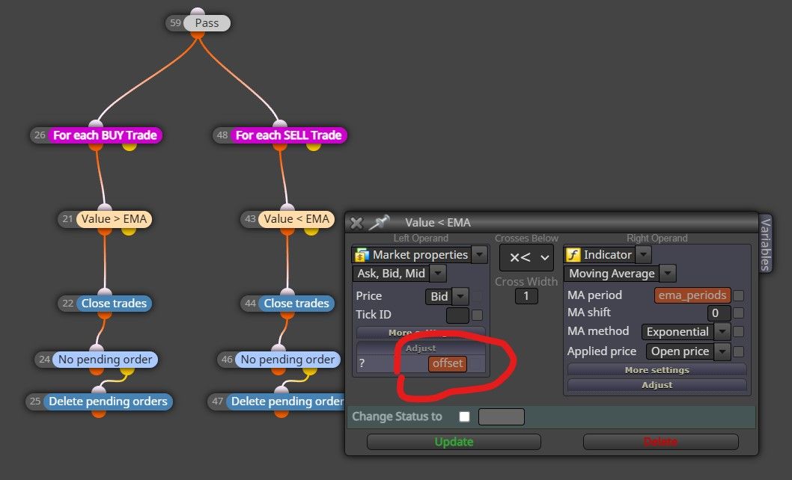Toggle the checkbox next to MA method
This screenshot has height=480, width=792.
pos(738,332)
